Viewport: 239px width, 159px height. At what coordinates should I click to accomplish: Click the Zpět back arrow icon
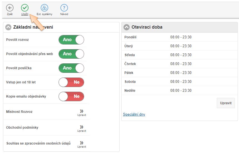10,8
